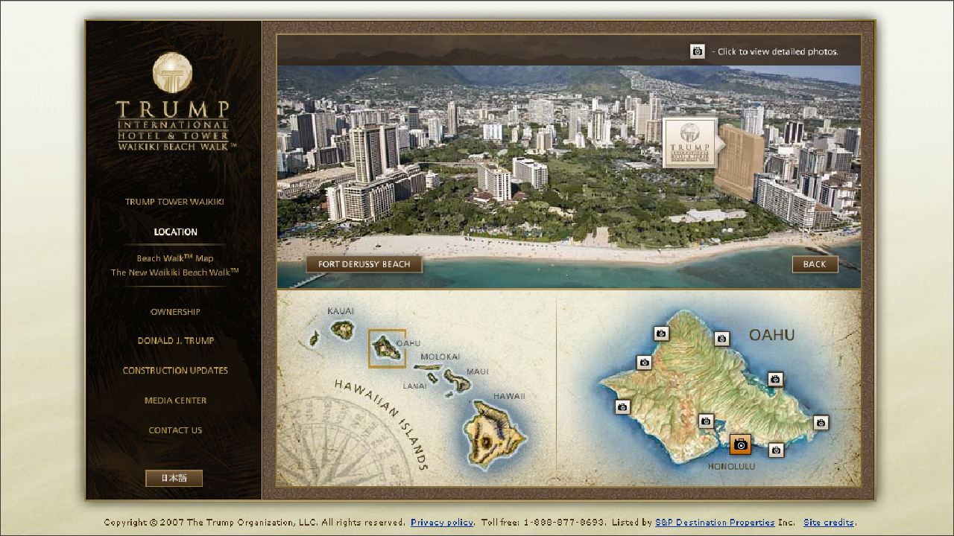Select the Location menu item
The width and height of the screenshot is (954, 536).
pos(176,232)
